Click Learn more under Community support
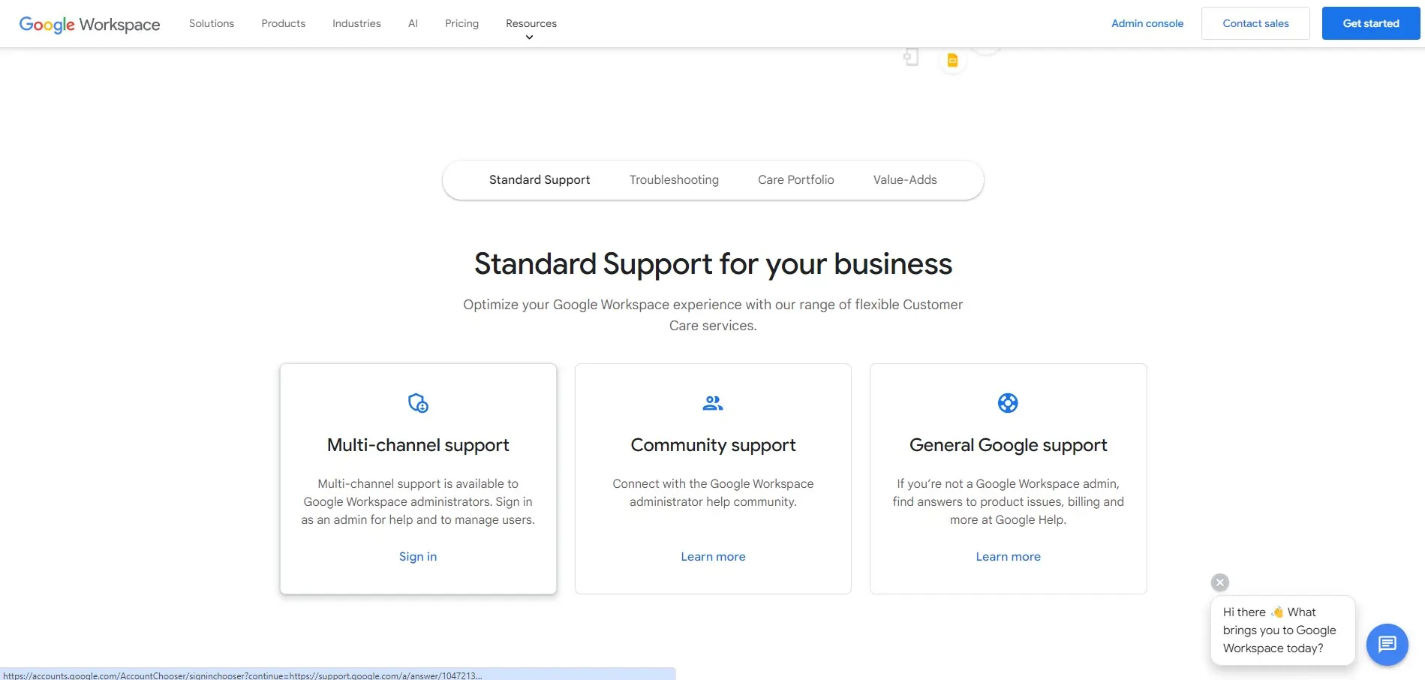The height and width of the screenshot is (680, 1425). (713, 557)
